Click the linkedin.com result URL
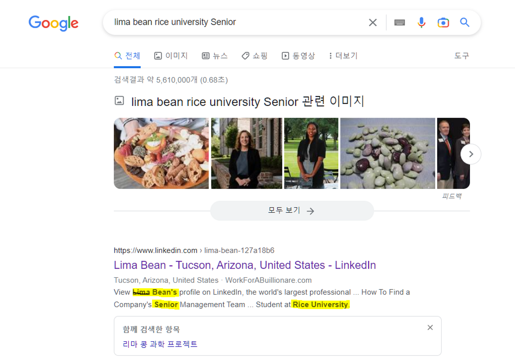This screenshot has width=515, height=363. 194,250
